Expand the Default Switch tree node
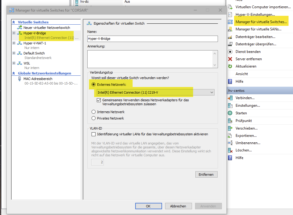Viewport: 293px width, 215px height. point(14,53)
